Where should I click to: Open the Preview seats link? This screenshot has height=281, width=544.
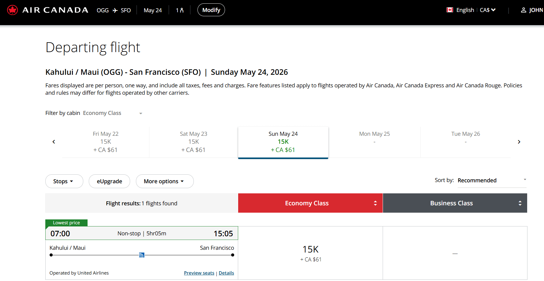199,273
